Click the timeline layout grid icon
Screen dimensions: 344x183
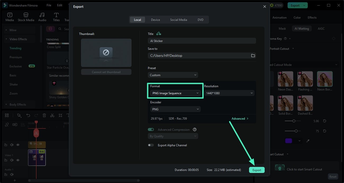pyautogui.click(x=7, y=115)
